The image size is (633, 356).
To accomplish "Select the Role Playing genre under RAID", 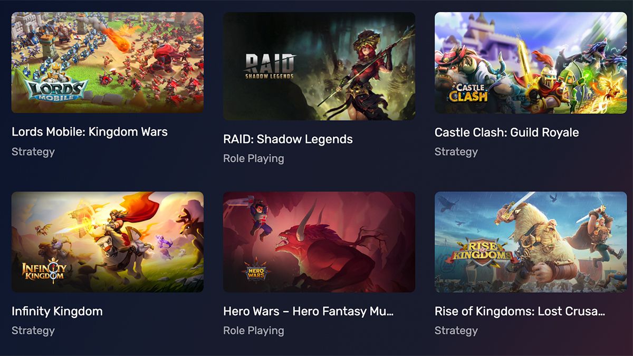I will click(254, 159).
